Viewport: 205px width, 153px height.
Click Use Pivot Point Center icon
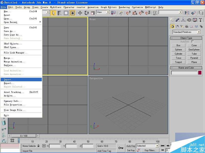113,13
